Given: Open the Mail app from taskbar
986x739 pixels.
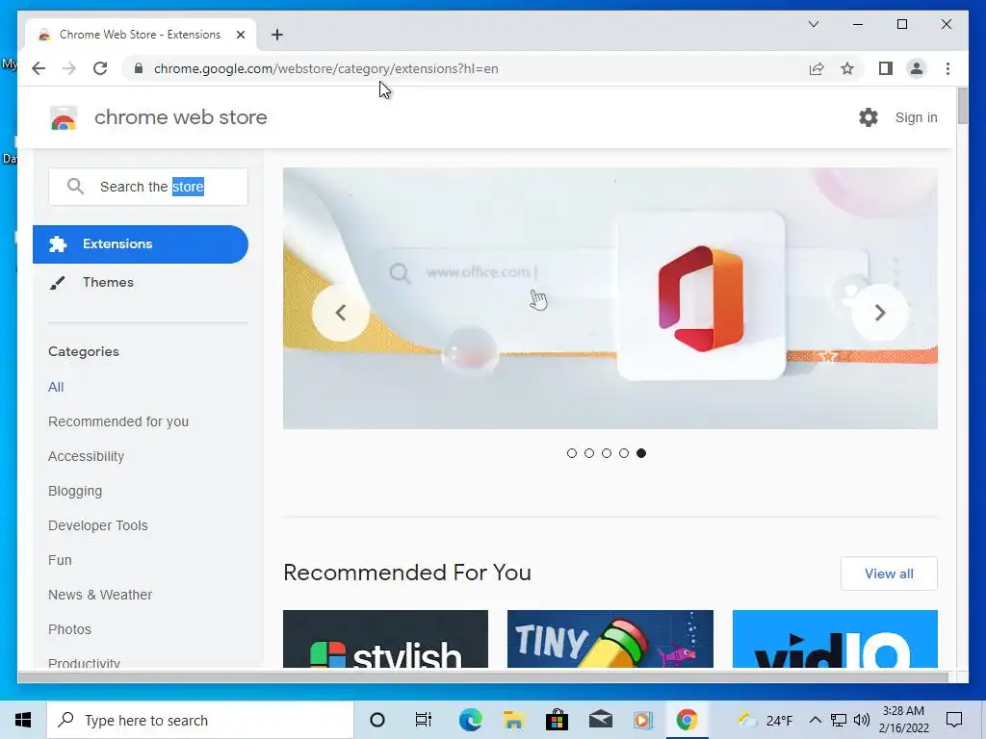Looking at the screenshot, I should coord(601,720).
